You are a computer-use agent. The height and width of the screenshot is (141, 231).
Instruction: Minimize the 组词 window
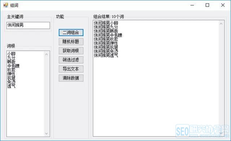point(192,5)
